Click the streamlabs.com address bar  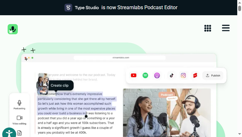[120, 58]
